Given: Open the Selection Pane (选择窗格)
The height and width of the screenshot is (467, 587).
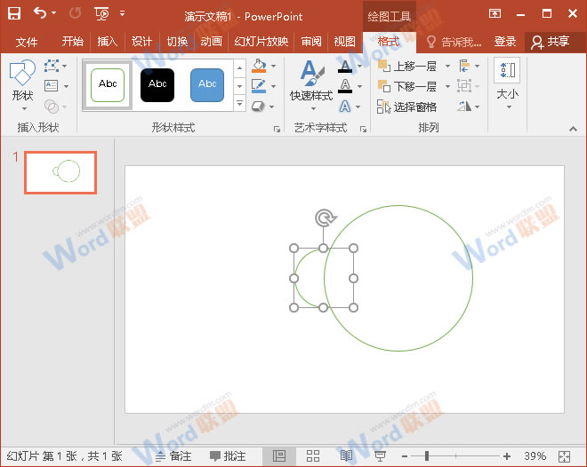Looking at the screenshot, I should coord(407,107).
